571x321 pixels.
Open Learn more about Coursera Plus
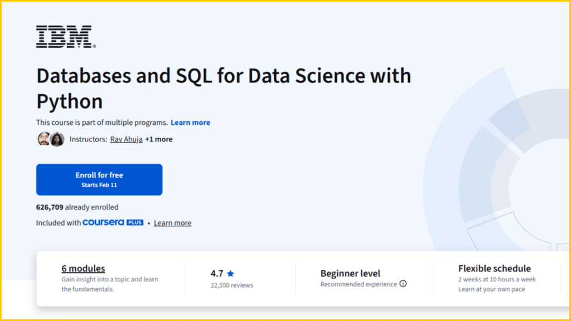(172, 222)
